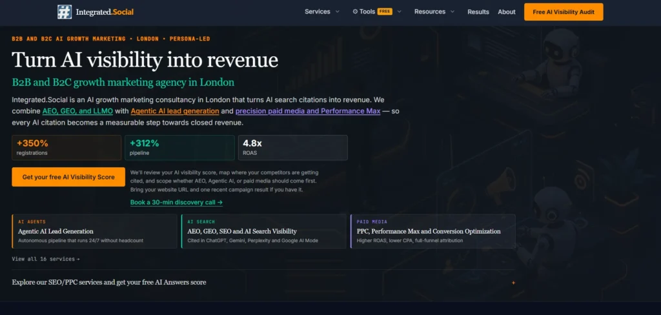Open AEO, GEO, SEO and AI Search Visibility card
The width and height of the screenshot is (661, 315).
click(x=263, y=231)
